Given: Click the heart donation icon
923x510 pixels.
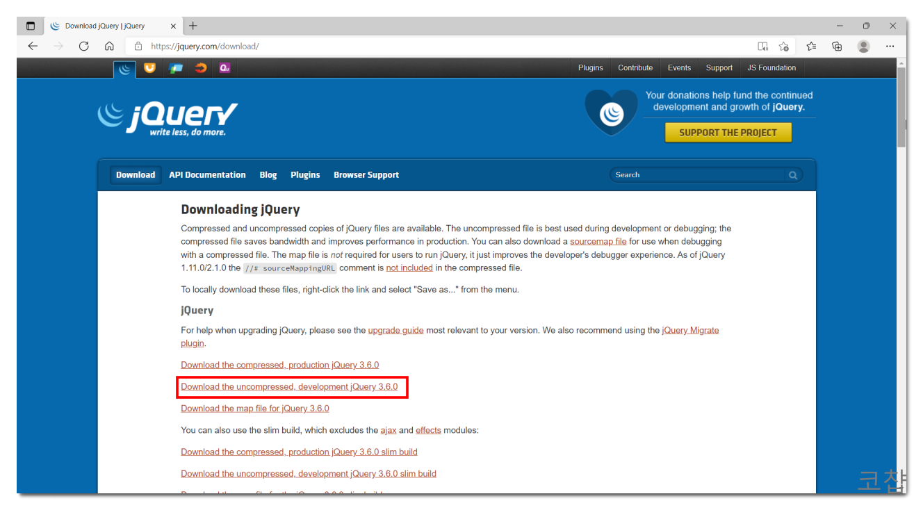Looking at the screenshot, I should click(611, 112).
